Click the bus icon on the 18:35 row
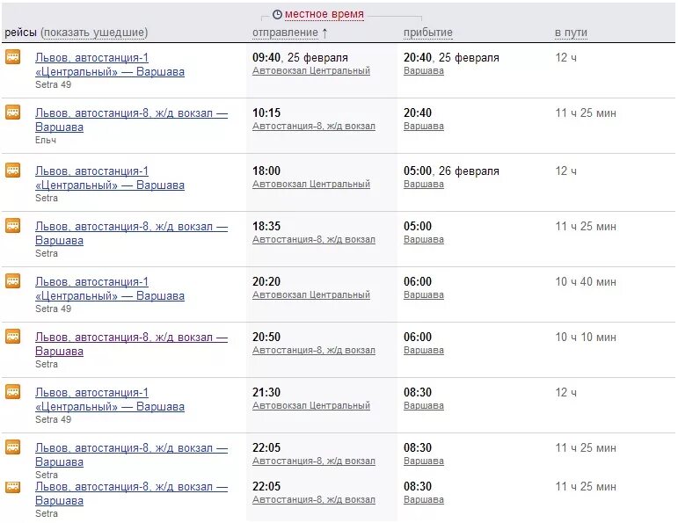 point(12,226)
